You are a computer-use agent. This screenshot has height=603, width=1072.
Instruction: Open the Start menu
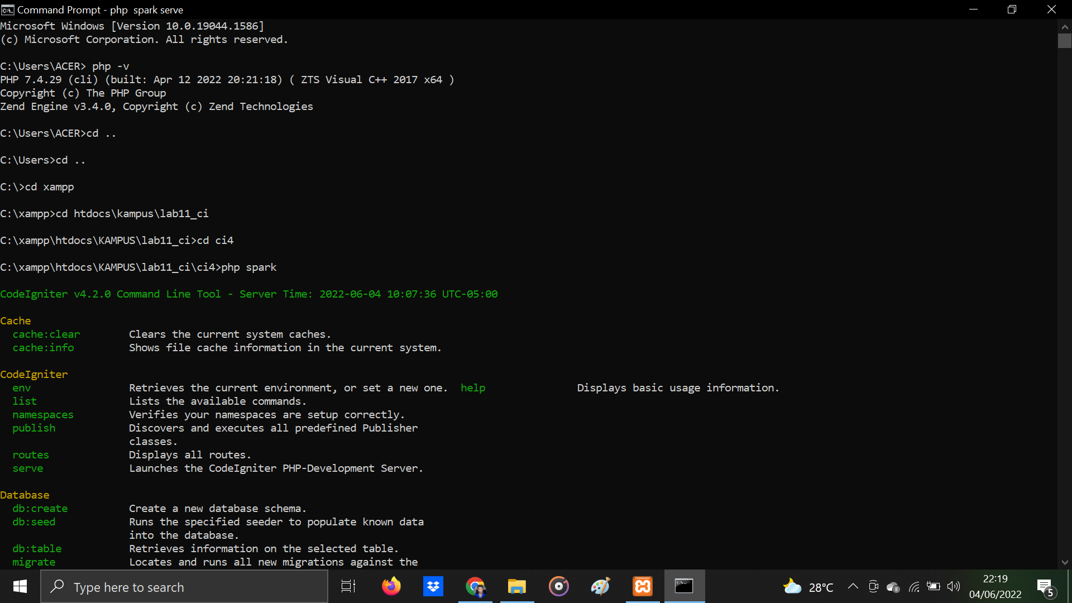click(x=20, y=586)
